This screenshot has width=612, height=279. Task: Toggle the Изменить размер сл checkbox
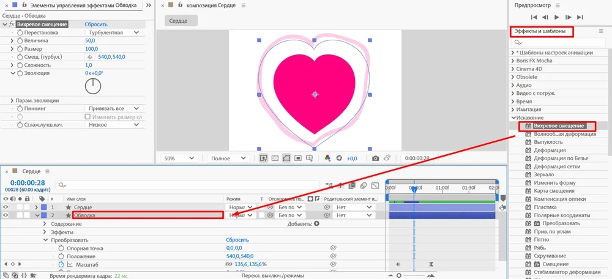point(88,116)
